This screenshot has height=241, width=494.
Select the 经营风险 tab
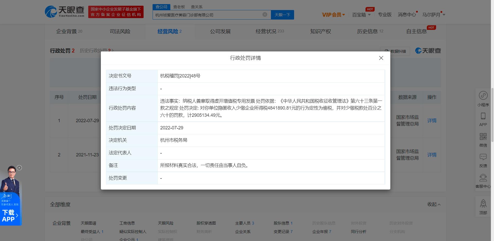(170, 31)
